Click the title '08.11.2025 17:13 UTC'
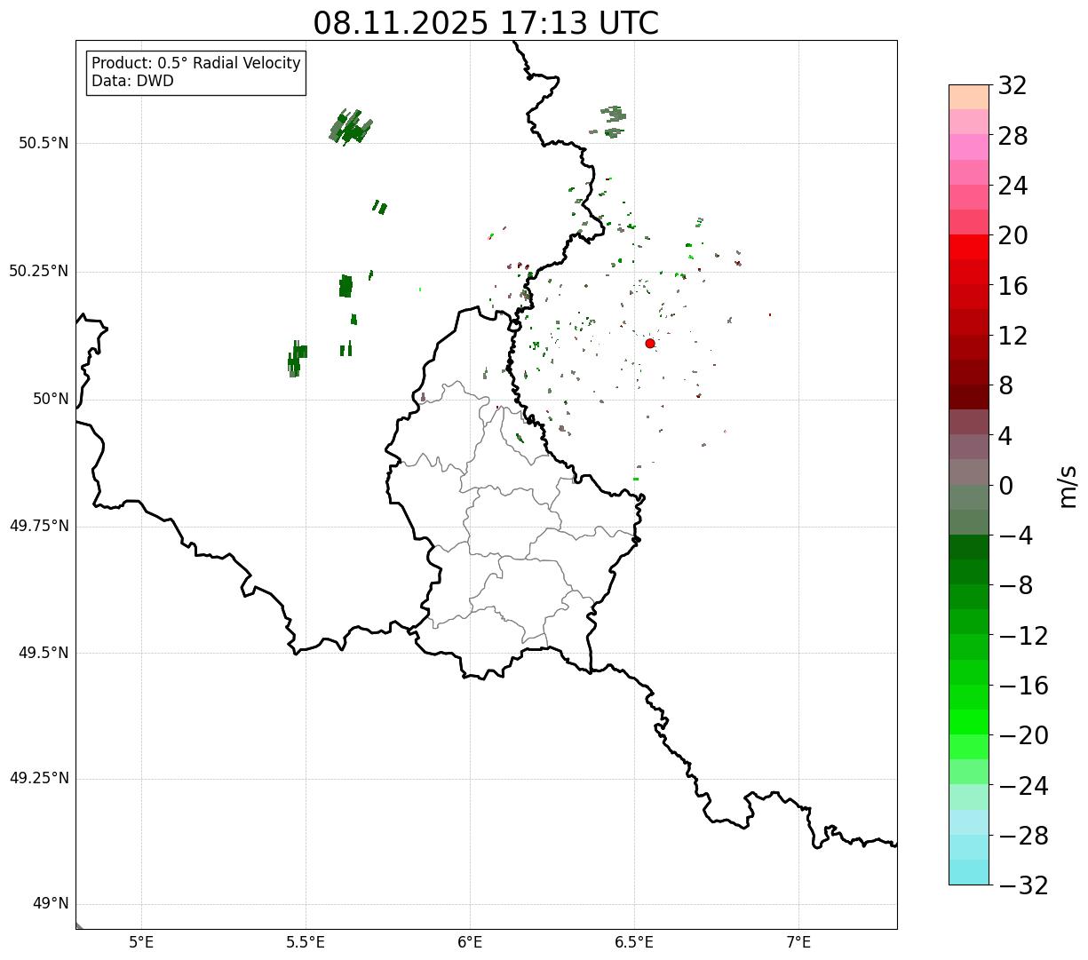 tap(486, 23)
